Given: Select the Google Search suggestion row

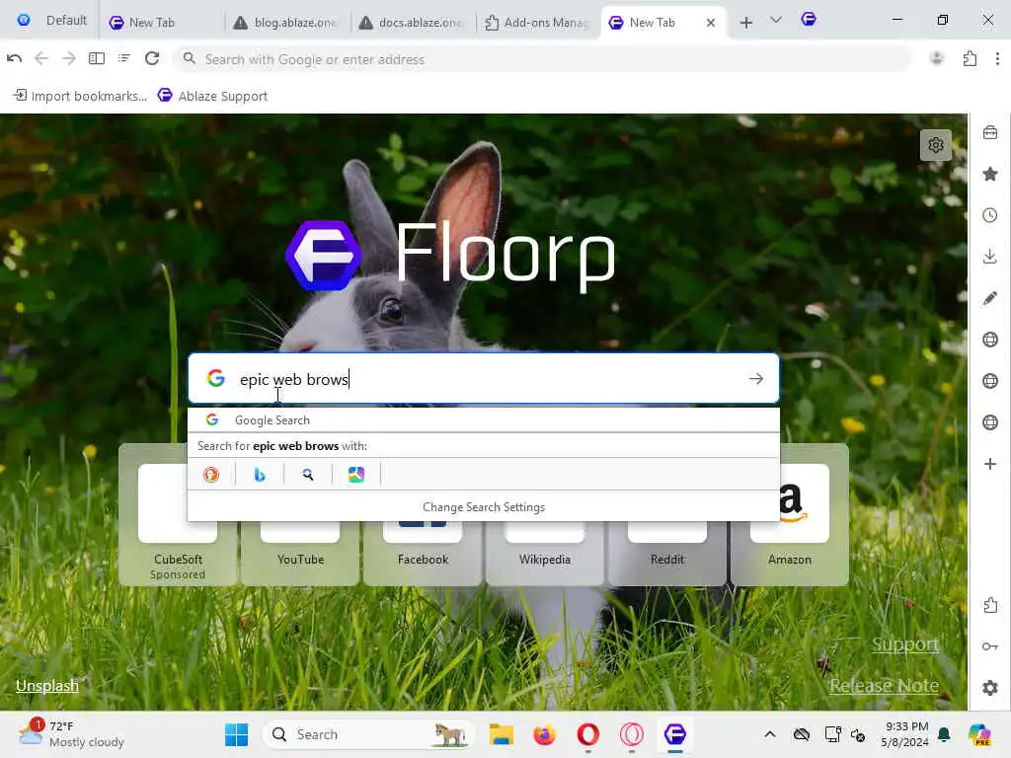Looking at the screenshot, I should [484, 420].
